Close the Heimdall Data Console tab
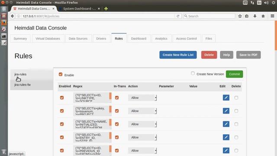 (53, 9)
